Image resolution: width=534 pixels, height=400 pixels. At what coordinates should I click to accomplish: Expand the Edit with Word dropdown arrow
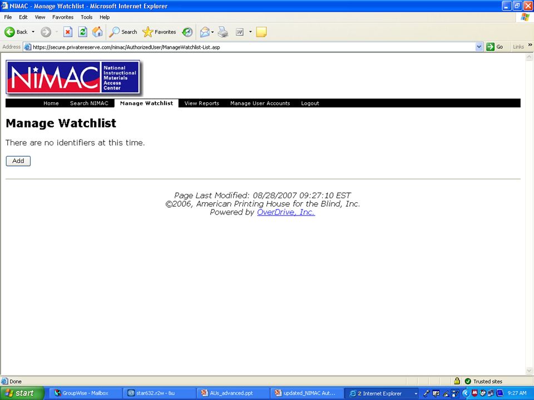pyautogui.click(x=250, y=32)
